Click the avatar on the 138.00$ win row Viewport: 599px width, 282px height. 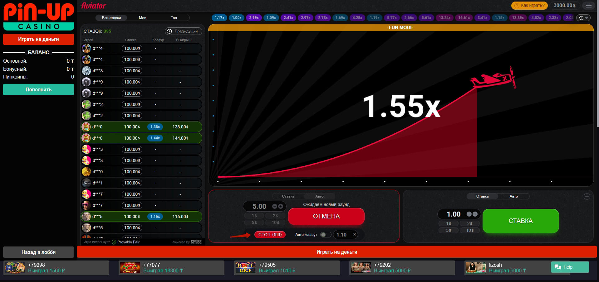86,127
